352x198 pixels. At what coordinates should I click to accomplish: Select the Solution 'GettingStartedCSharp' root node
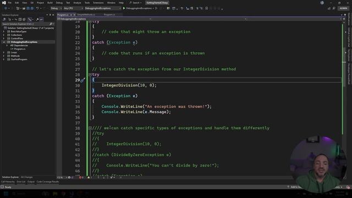(29, 28)
